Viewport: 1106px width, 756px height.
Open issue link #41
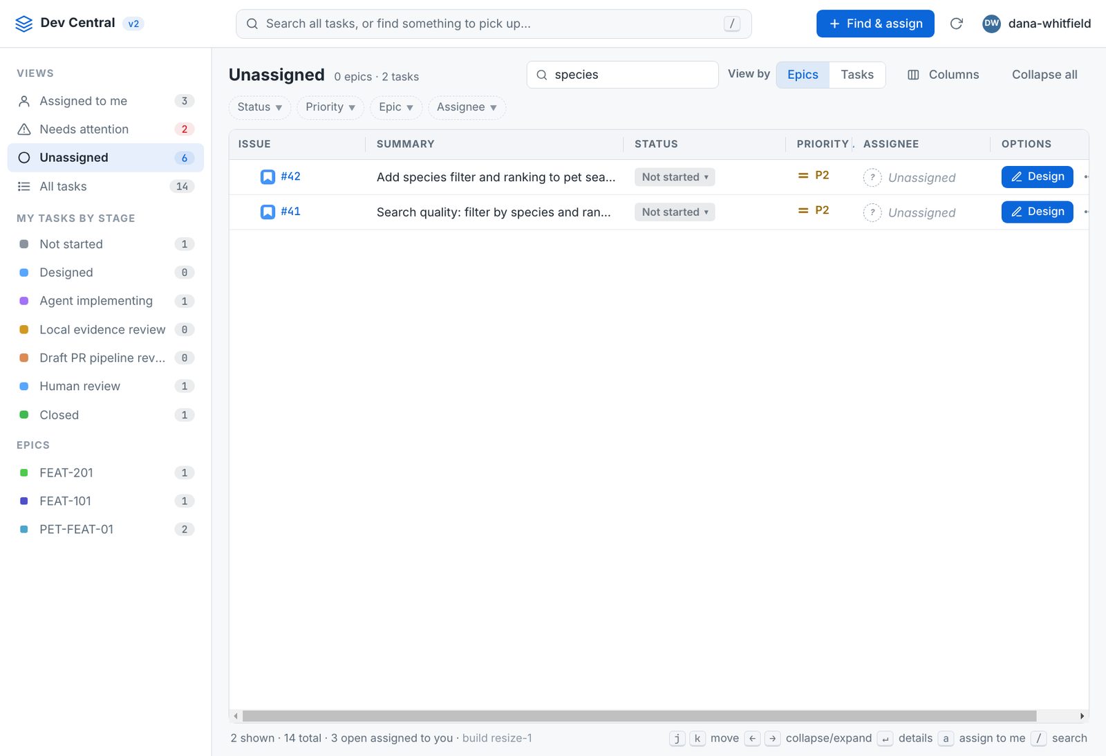(x=290, y=211)
